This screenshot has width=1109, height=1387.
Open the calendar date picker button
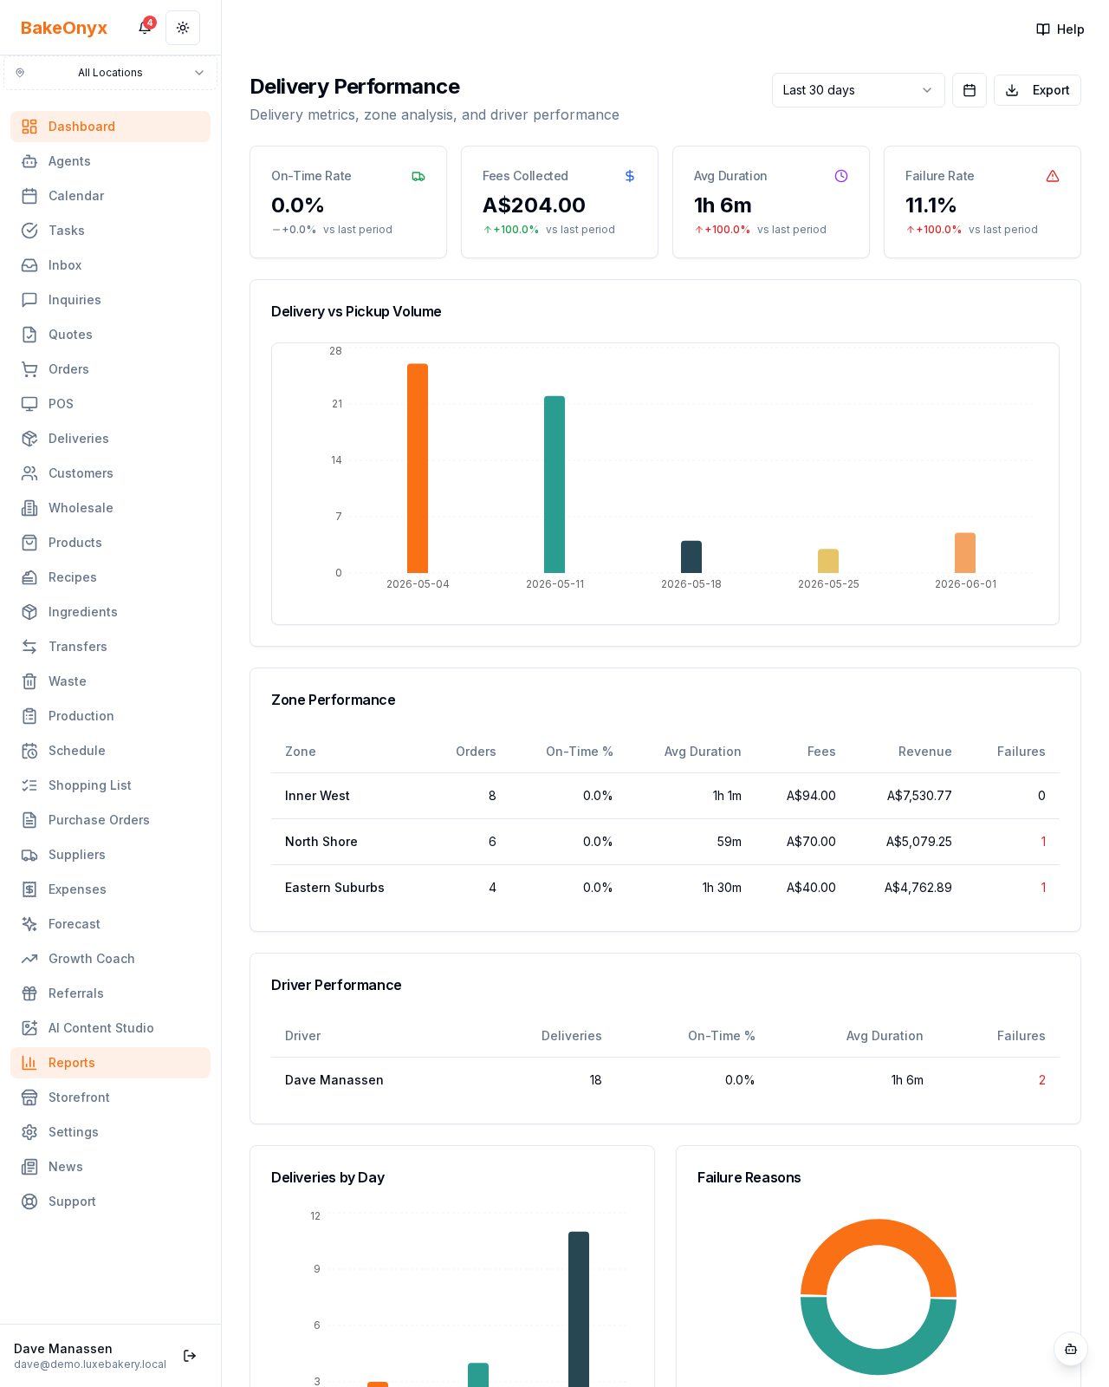pyautogui.click(x=970, y=90)
